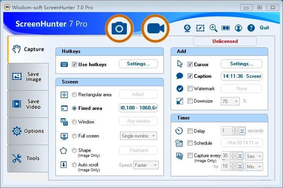The width and height of the screenshot is (283, 188).
Task: Click the caption text field button
Action: tap(241, 76)
